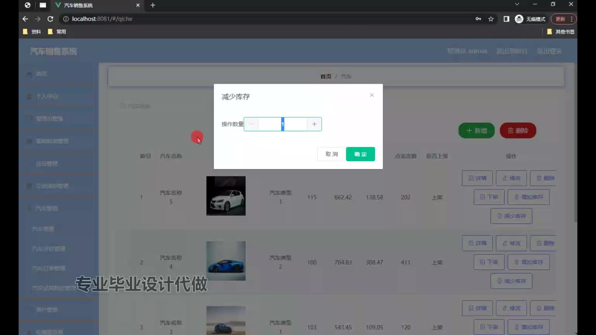Open incognito 无痕模式 profile indicator
596x335 pixels.
point(530,19)
